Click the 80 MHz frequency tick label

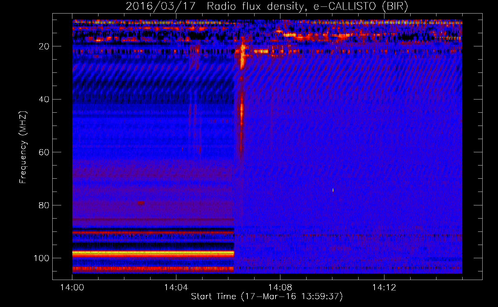(x=44, y=205)
